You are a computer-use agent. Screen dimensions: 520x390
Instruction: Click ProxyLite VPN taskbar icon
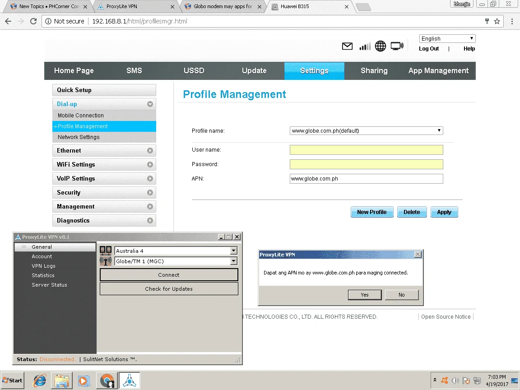[130, 381]
